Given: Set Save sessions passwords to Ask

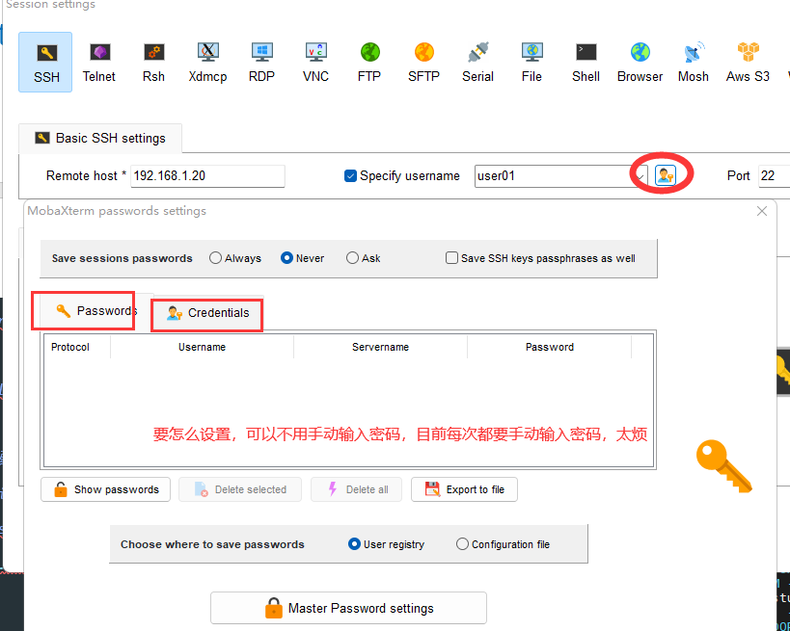Looking at the screenshot, I should [352, 258].
